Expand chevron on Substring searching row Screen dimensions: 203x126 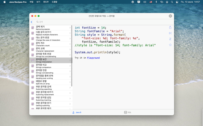70,87
